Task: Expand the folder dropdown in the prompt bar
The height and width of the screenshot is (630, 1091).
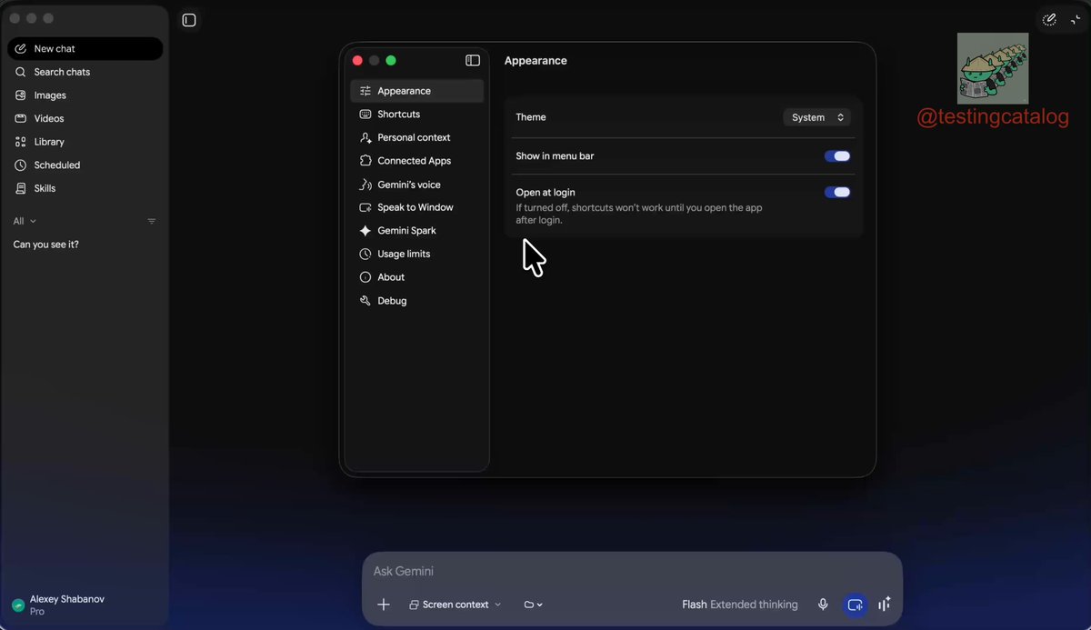Action: click(534, 605)
